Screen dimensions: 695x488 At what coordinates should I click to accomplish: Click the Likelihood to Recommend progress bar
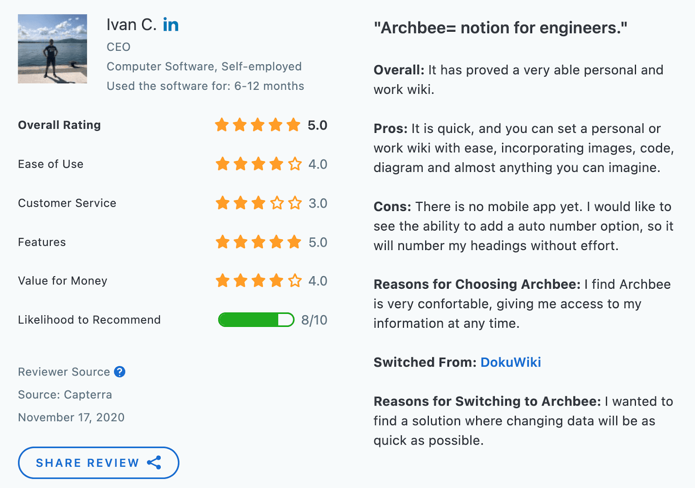point(256,320)
